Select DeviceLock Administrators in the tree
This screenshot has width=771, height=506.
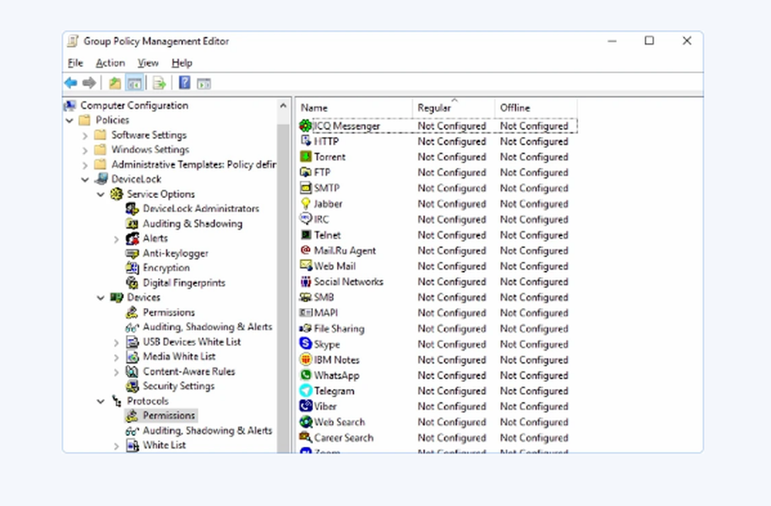pyautogui.click(x=200, y=208)
